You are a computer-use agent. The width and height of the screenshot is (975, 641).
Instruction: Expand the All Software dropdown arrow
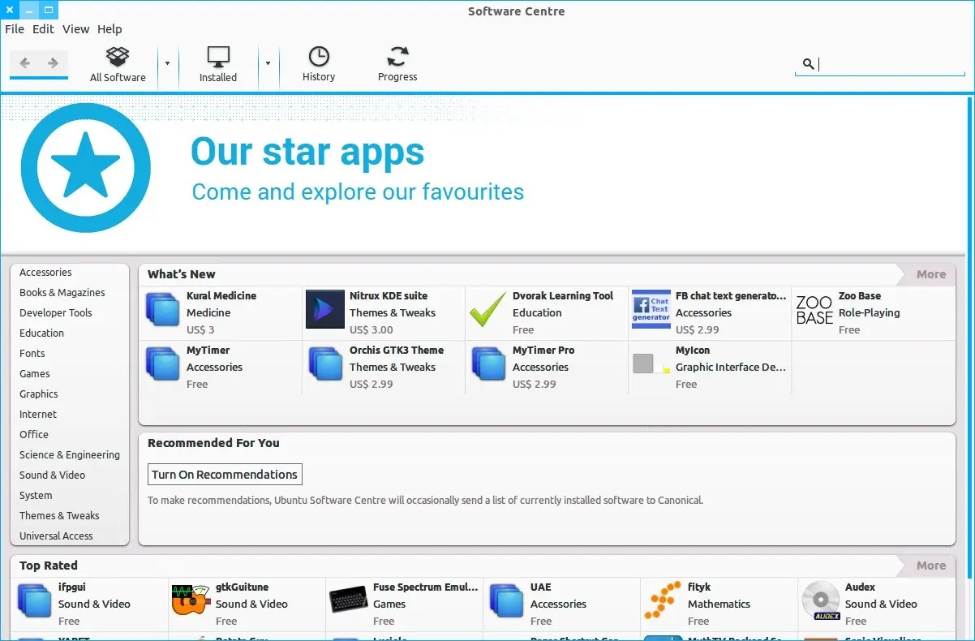point(168,63)
